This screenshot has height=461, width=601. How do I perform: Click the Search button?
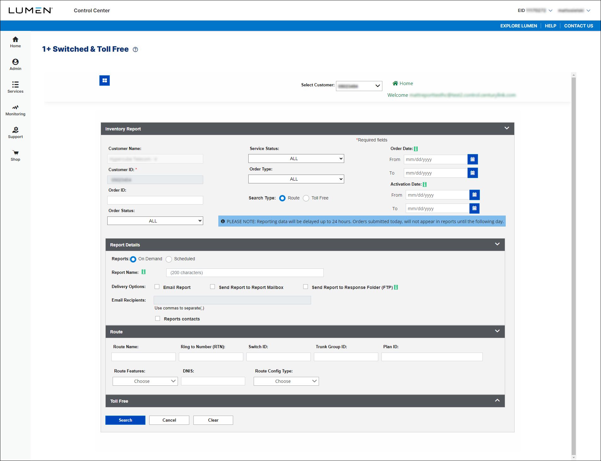(x=125, y=420)
